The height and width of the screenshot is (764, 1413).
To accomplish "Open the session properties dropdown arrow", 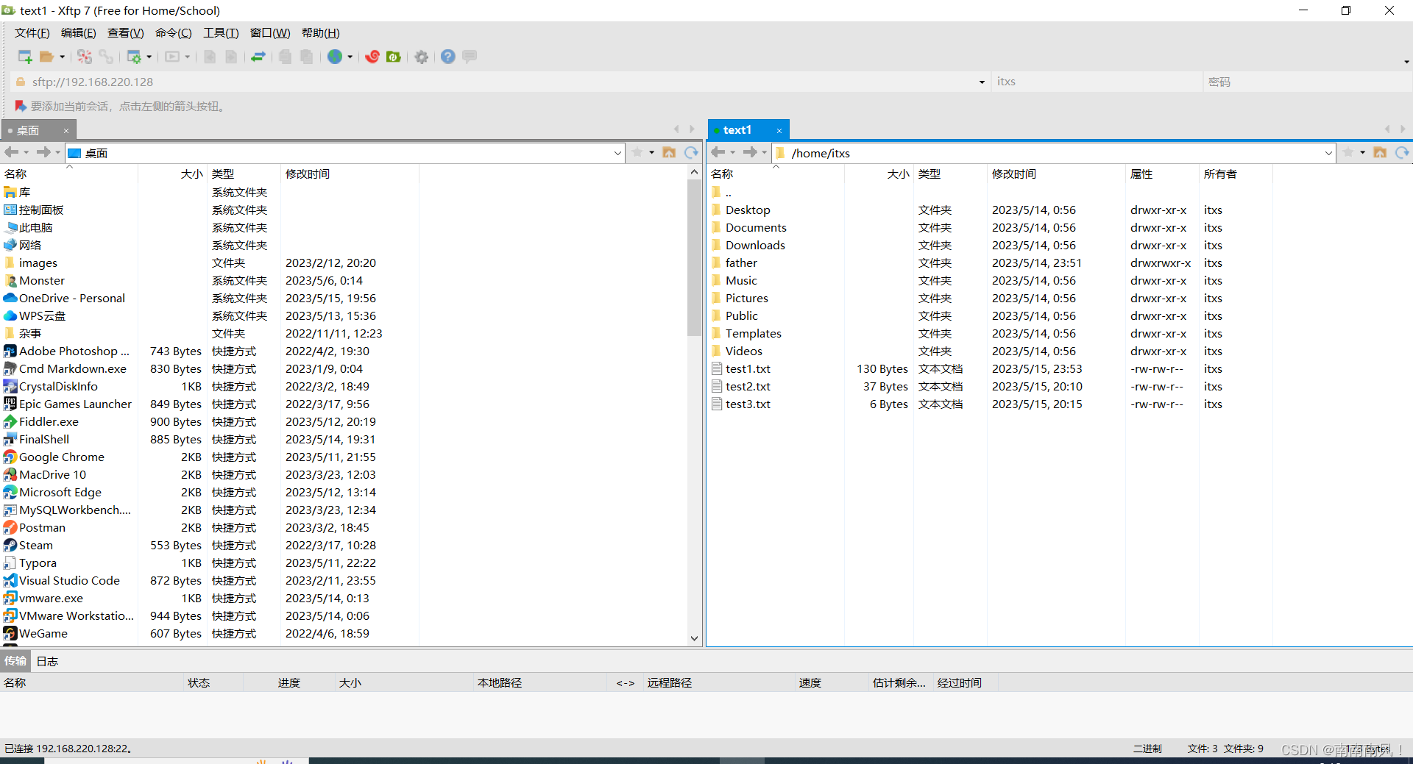I will 149,57.
